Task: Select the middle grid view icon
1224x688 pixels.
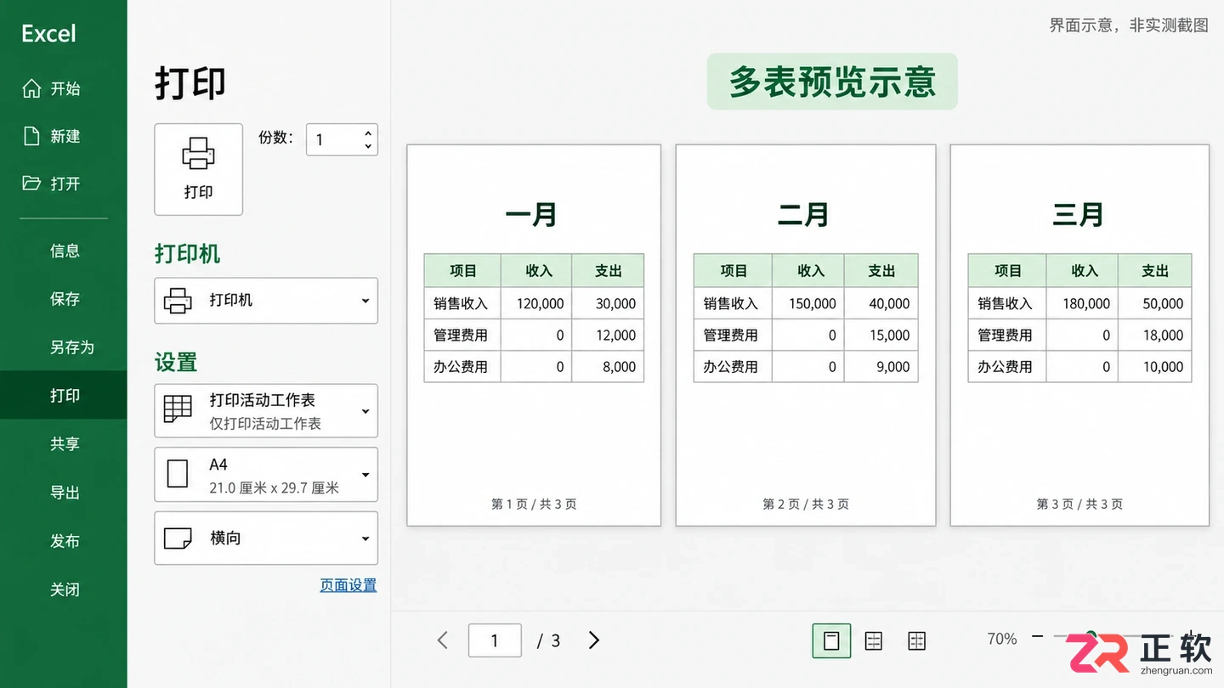Action: (874, 640)
